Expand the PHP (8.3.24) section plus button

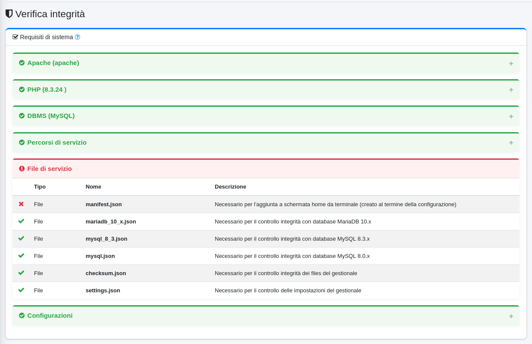tap(511, 90)
